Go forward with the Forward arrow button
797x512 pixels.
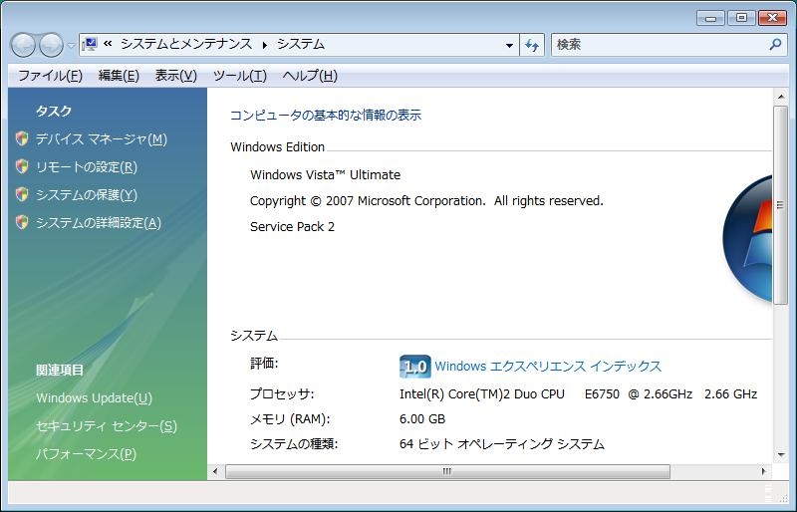click(52, 45)
